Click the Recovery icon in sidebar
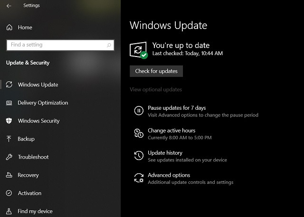 9,175
